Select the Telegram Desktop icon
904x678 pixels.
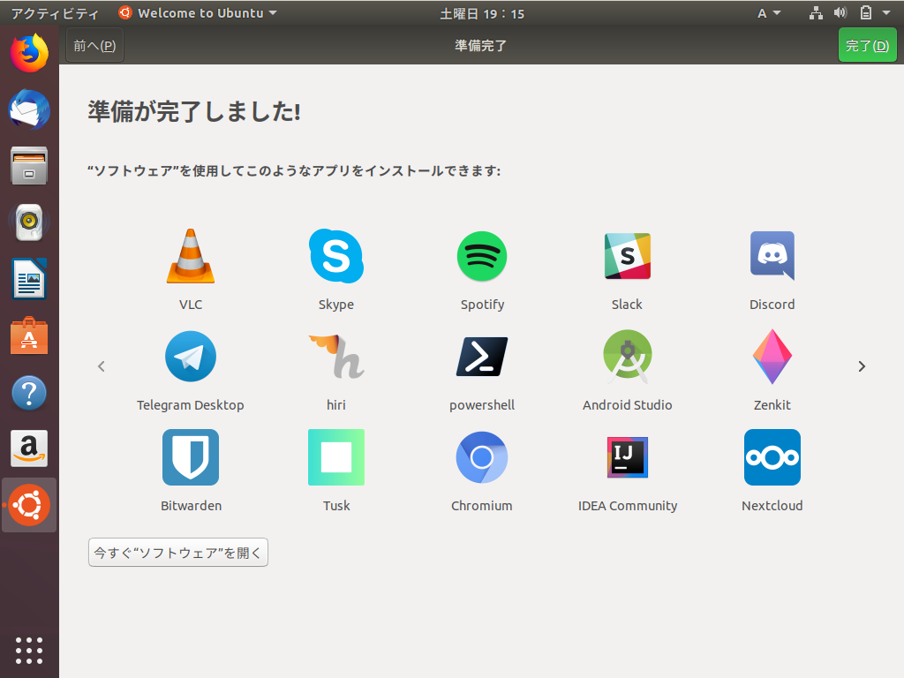[191, 357]
